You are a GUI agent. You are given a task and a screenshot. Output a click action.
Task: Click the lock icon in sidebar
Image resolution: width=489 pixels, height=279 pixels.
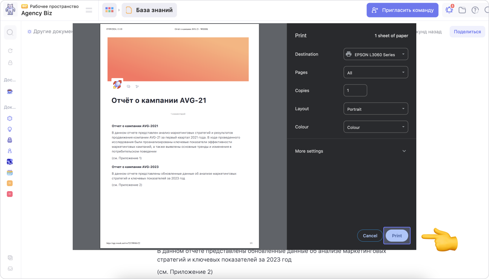point(10,63)
